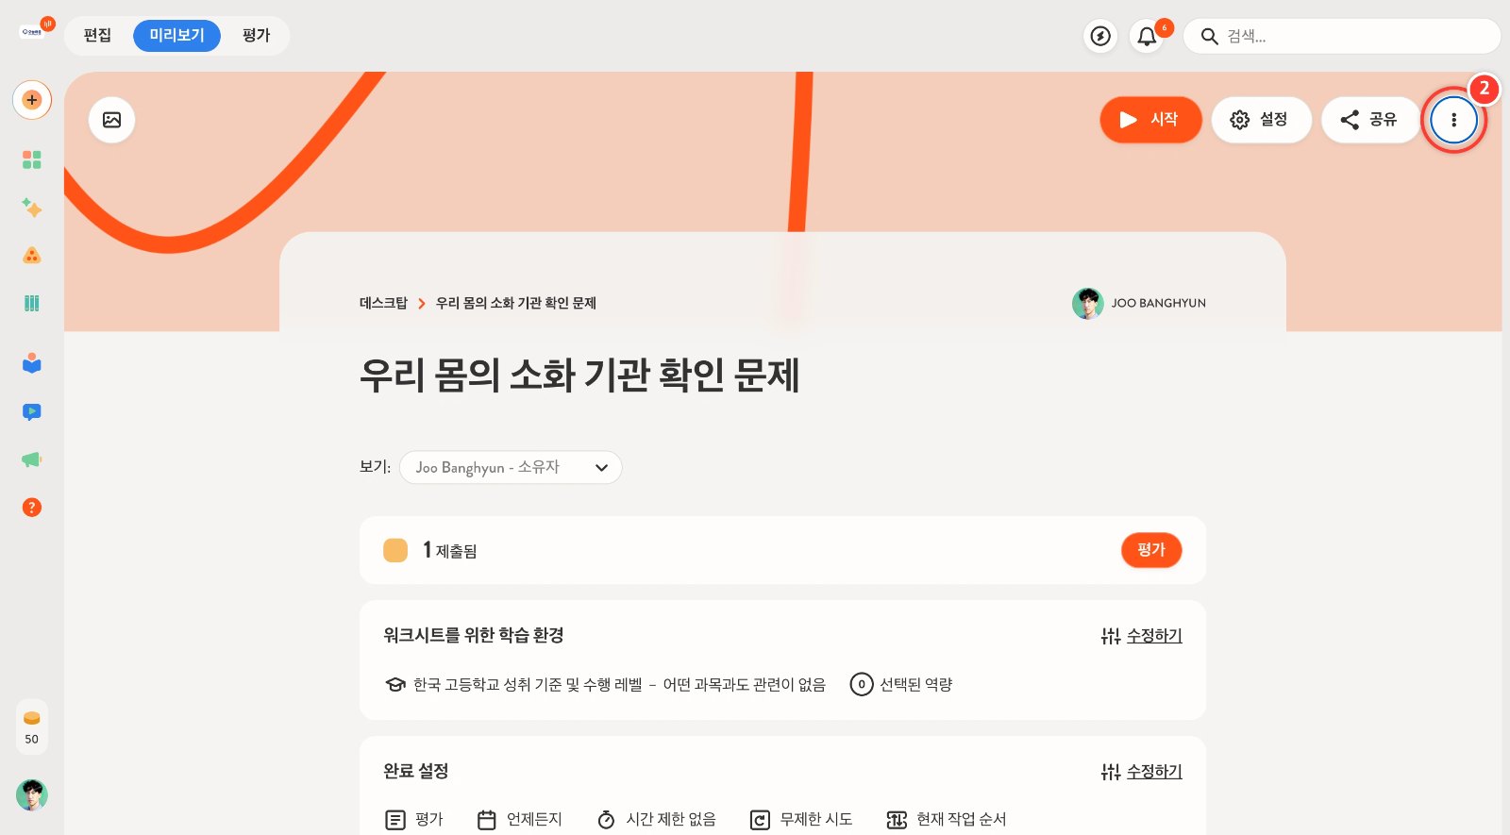Click the change cover image icon
Screen dimensions: 1510x835
click(x=111, y=120)
